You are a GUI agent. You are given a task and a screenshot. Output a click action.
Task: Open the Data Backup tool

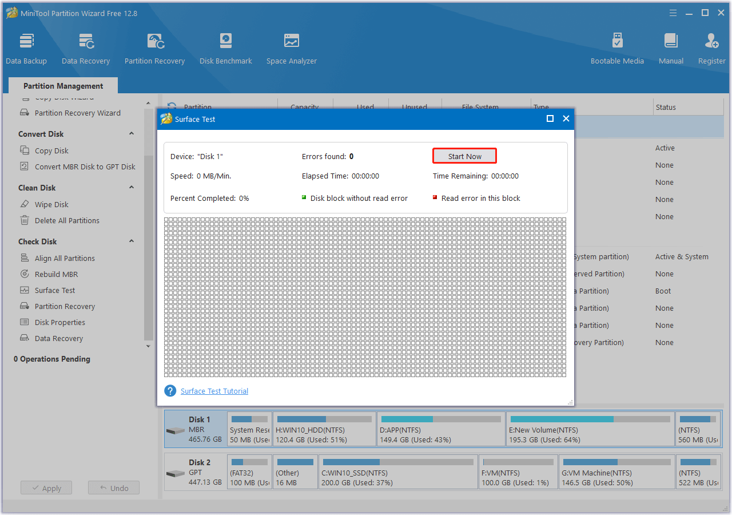(26, 49)
